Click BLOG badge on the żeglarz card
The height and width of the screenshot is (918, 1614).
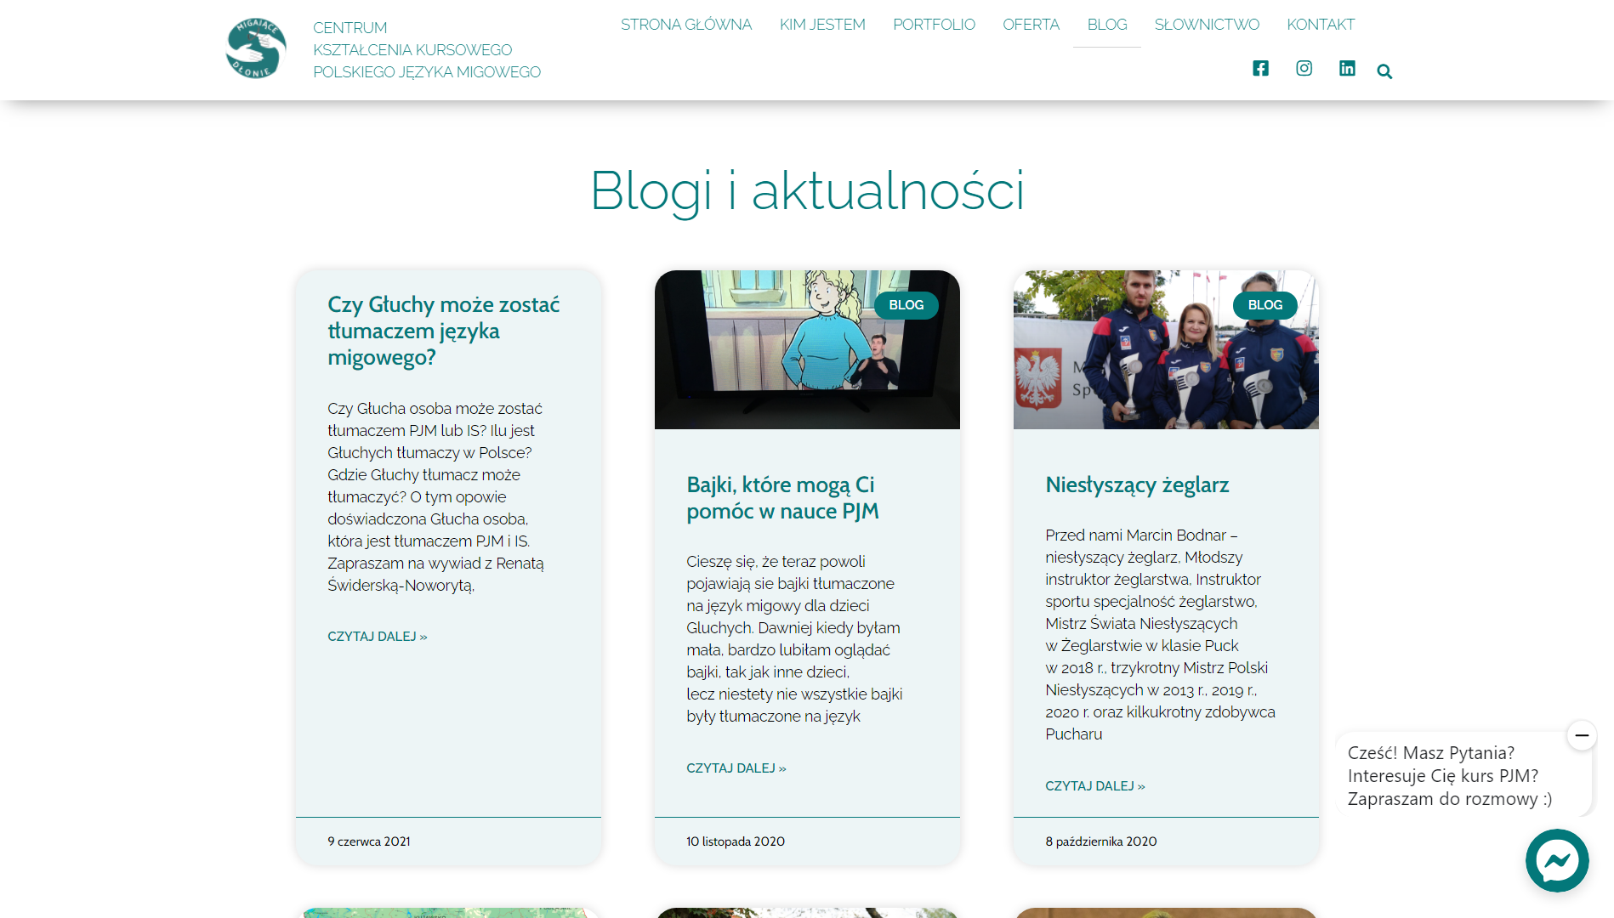(1265, 305)
